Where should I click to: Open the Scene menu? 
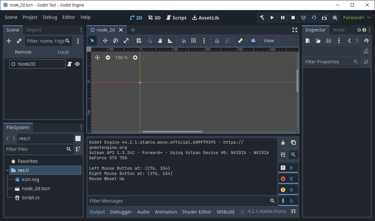[11, 17]
